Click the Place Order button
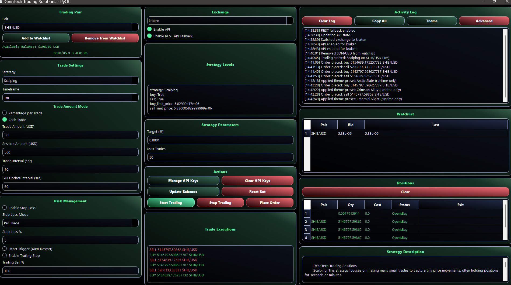This screenshot has height=285, width=511. (269, 202)
